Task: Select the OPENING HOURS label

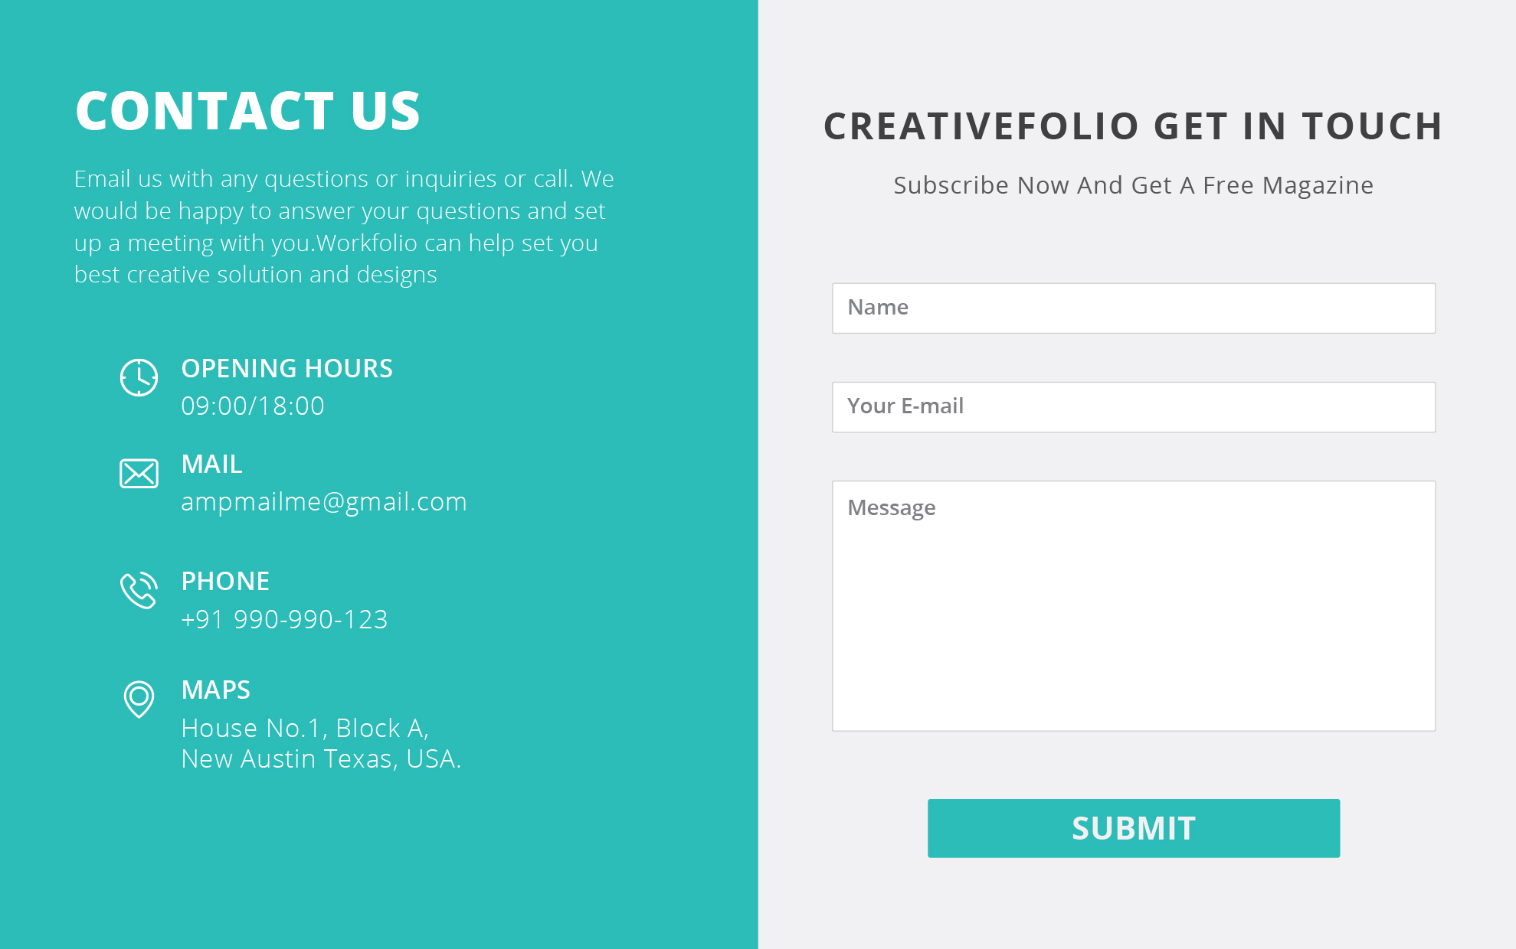Action: coord(287,369)
